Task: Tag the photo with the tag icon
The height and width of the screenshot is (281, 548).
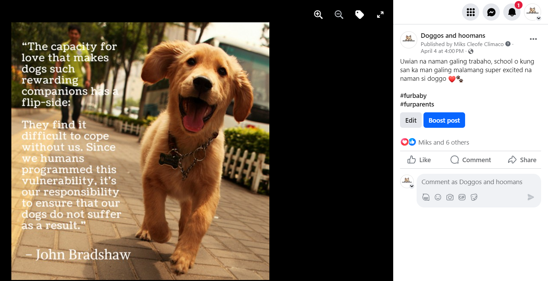Action: (x=359, y=14)
